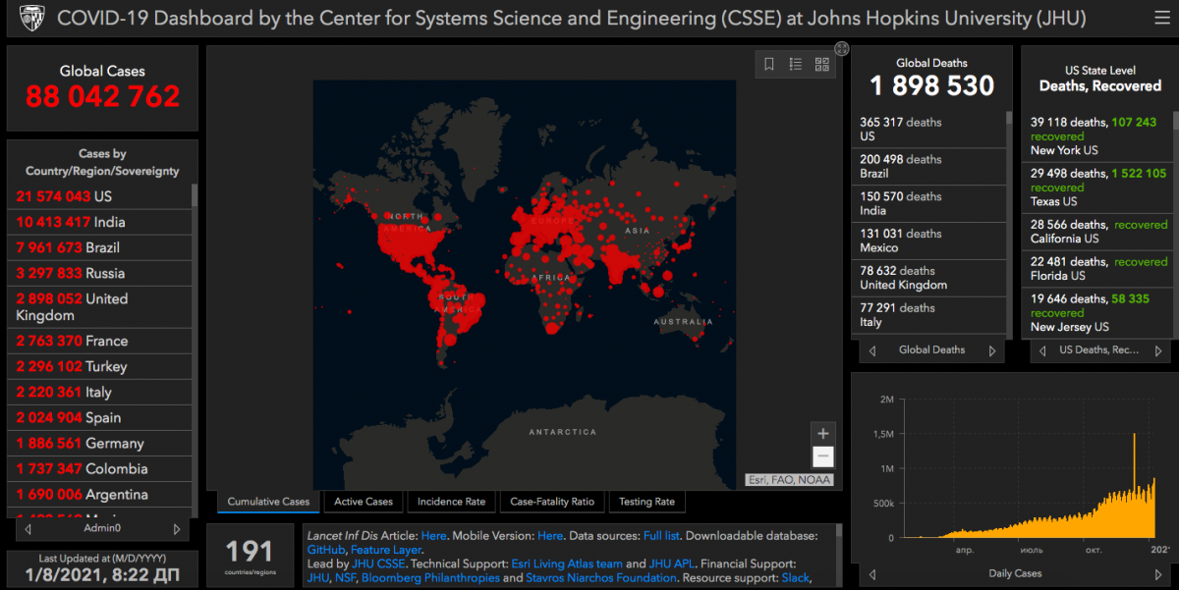Select the India row in cases list
The height and width of the screenshot is (590, 1179).
(99, 222)
